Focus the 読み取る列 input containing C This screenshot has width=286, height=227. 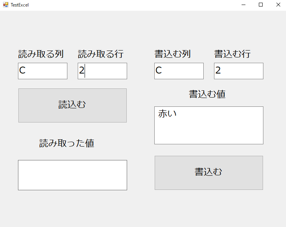tap(42, 71)
